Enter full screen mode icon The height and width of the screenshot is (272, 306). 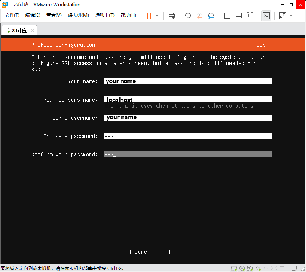[250, 16]
